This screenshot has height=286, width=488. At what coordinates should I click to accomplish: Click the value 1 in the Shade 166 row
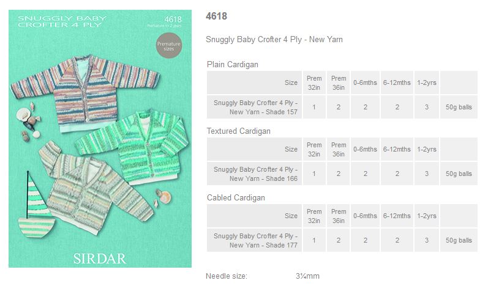(314, 174)
